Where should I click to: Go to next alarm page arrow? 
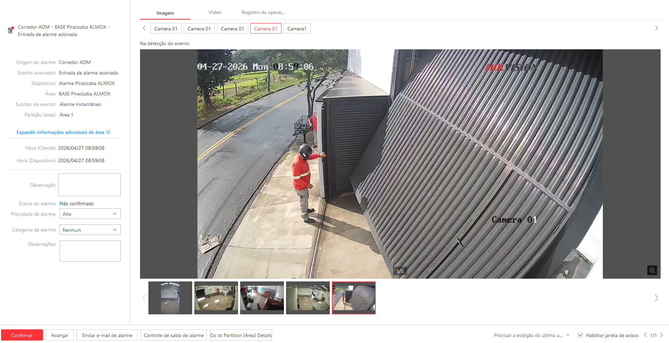661,335
